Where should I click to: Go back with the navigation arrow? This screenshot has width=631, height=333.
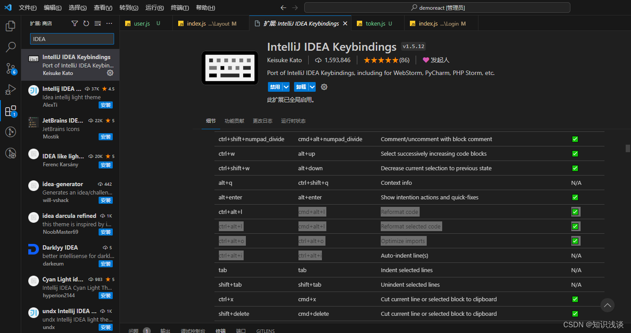(x=283, y=7)
